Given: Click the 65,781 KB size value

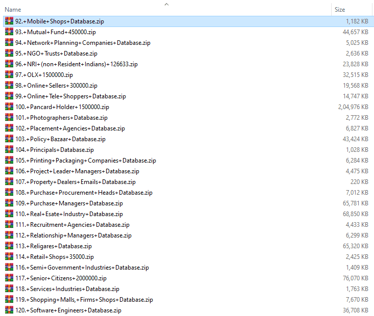Looking at the screenshot, I should 356,203.
